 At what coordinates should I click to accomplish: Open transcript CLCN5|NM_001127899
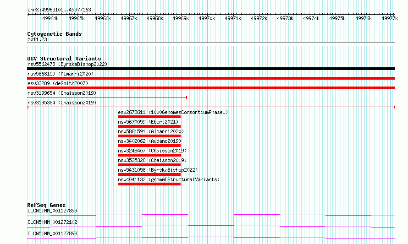[x=52, y=211]
